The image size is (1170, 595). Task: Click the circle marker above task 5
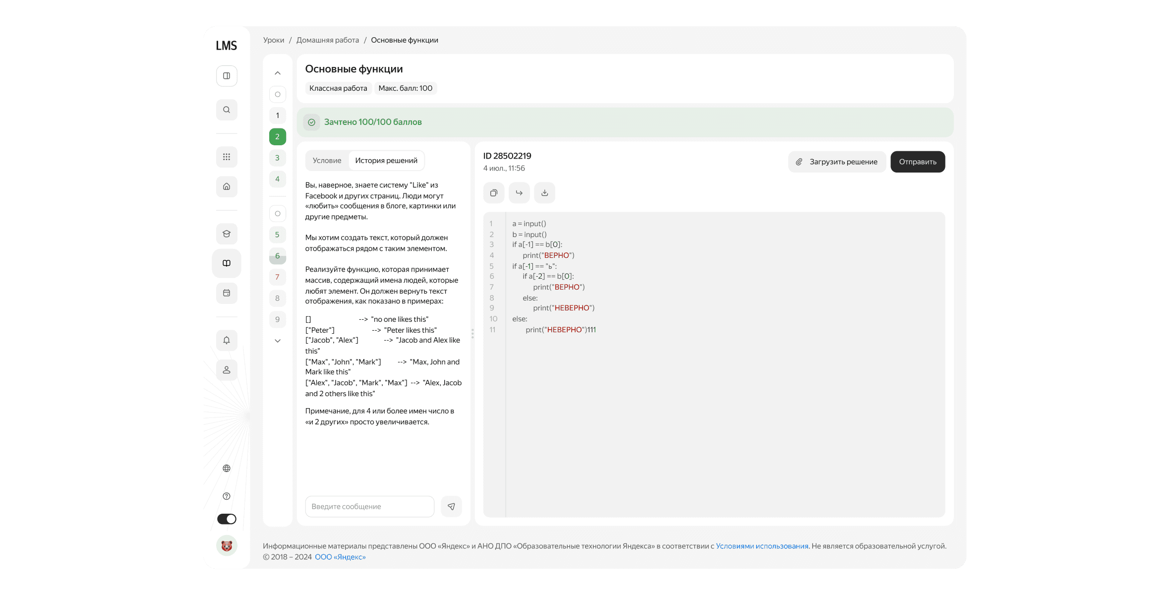278,214
